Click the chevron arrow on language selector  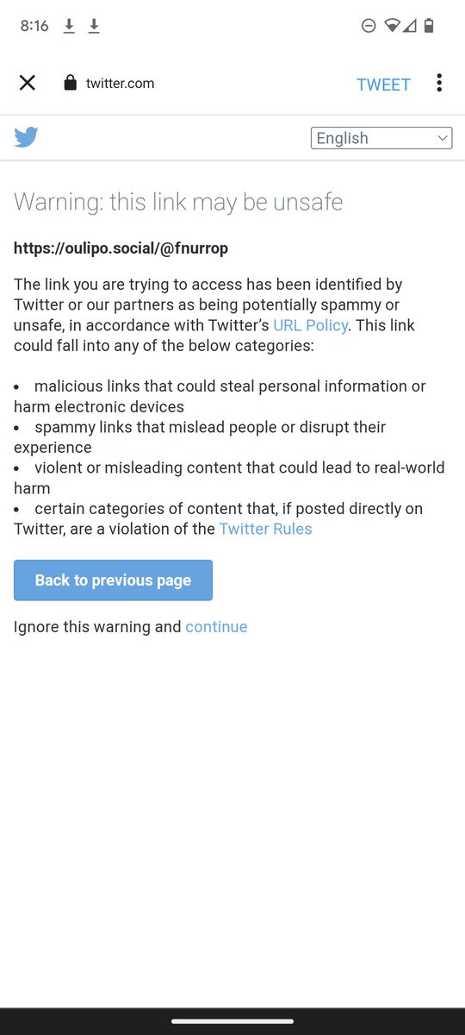[x=443, y=138]
